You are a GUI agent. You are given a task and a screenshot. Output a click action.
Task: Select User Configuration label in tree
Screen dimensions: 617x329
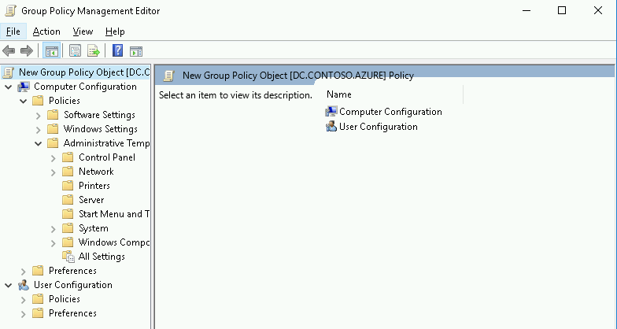tap(72, 285)
